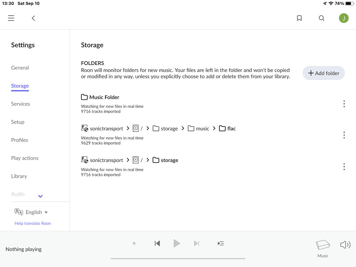The width and height of the screenshot is (356, 267).
Task: Open the Help translate Roon link
Action: 32,223
